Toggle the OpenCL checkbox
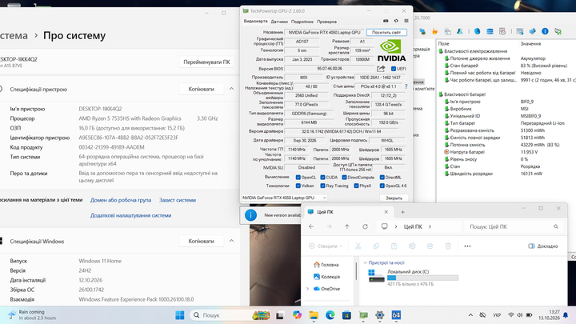 [x=298, y=177]
